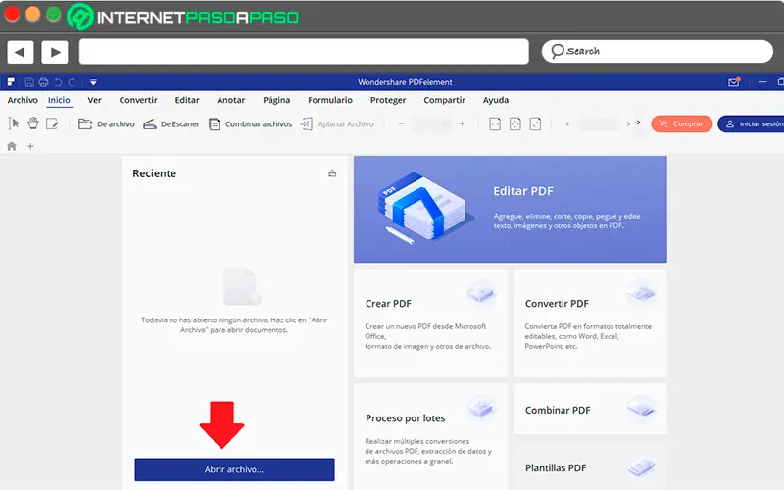Click the zoom out minus button

[401, 123]
